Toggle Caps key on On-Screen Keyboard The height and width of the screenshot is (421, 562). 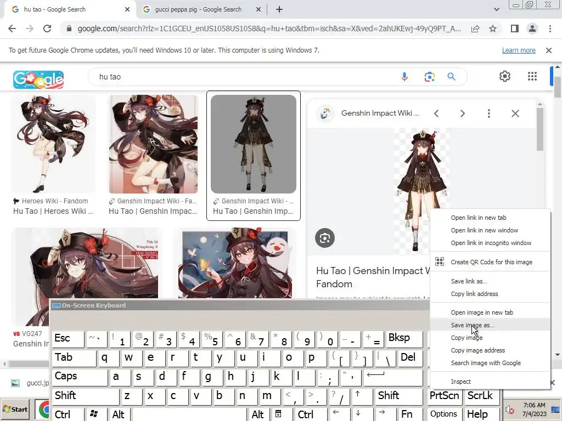click(80, 377)
